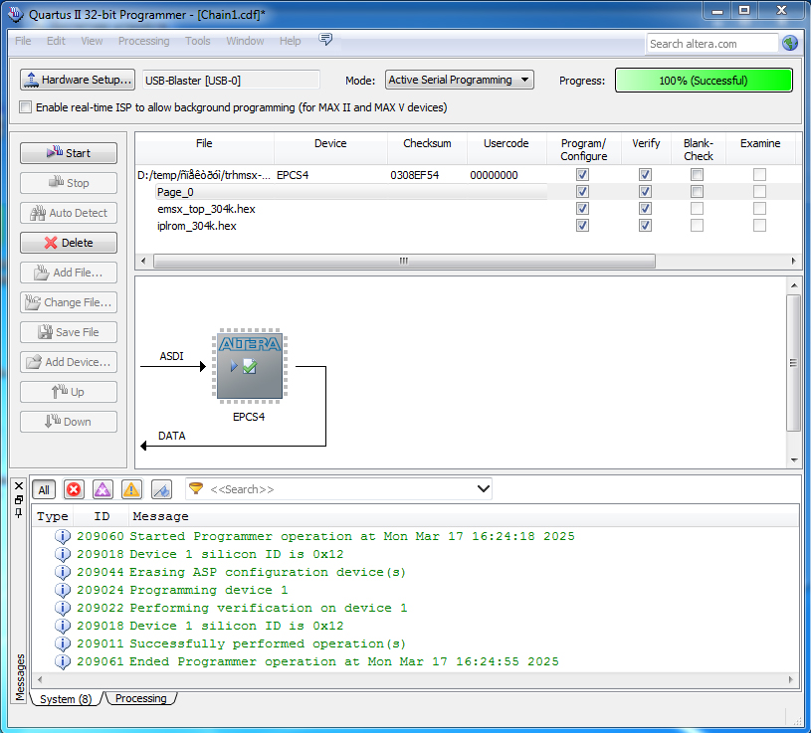Toggle Verify for EPCS4 row
Image resolution: width=811 pixels, height=733 pixels.
(x=645, y=175)
